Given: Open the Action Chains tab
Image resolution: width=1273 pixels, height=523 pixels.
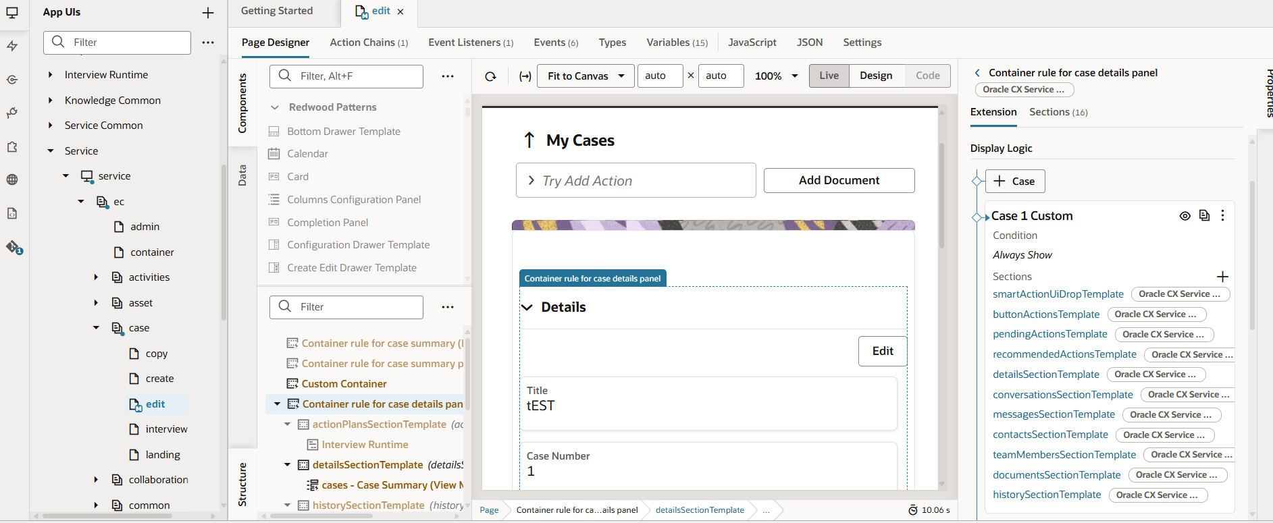Looking at the screenshot, I should click(369, 43).
